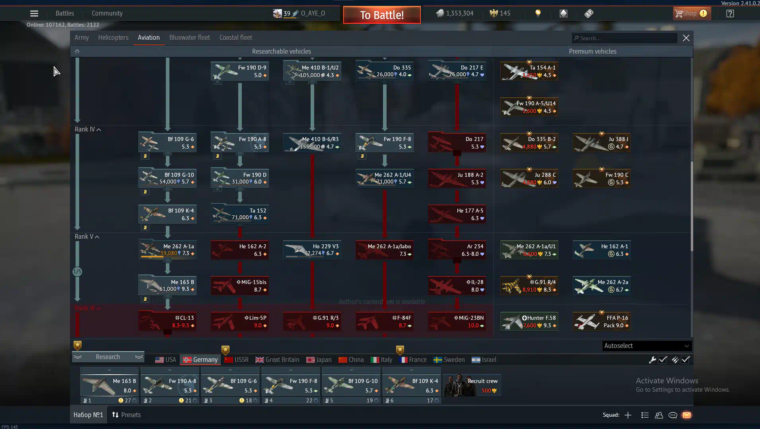
Task: Open the Shop button
Action: point(692,14)
